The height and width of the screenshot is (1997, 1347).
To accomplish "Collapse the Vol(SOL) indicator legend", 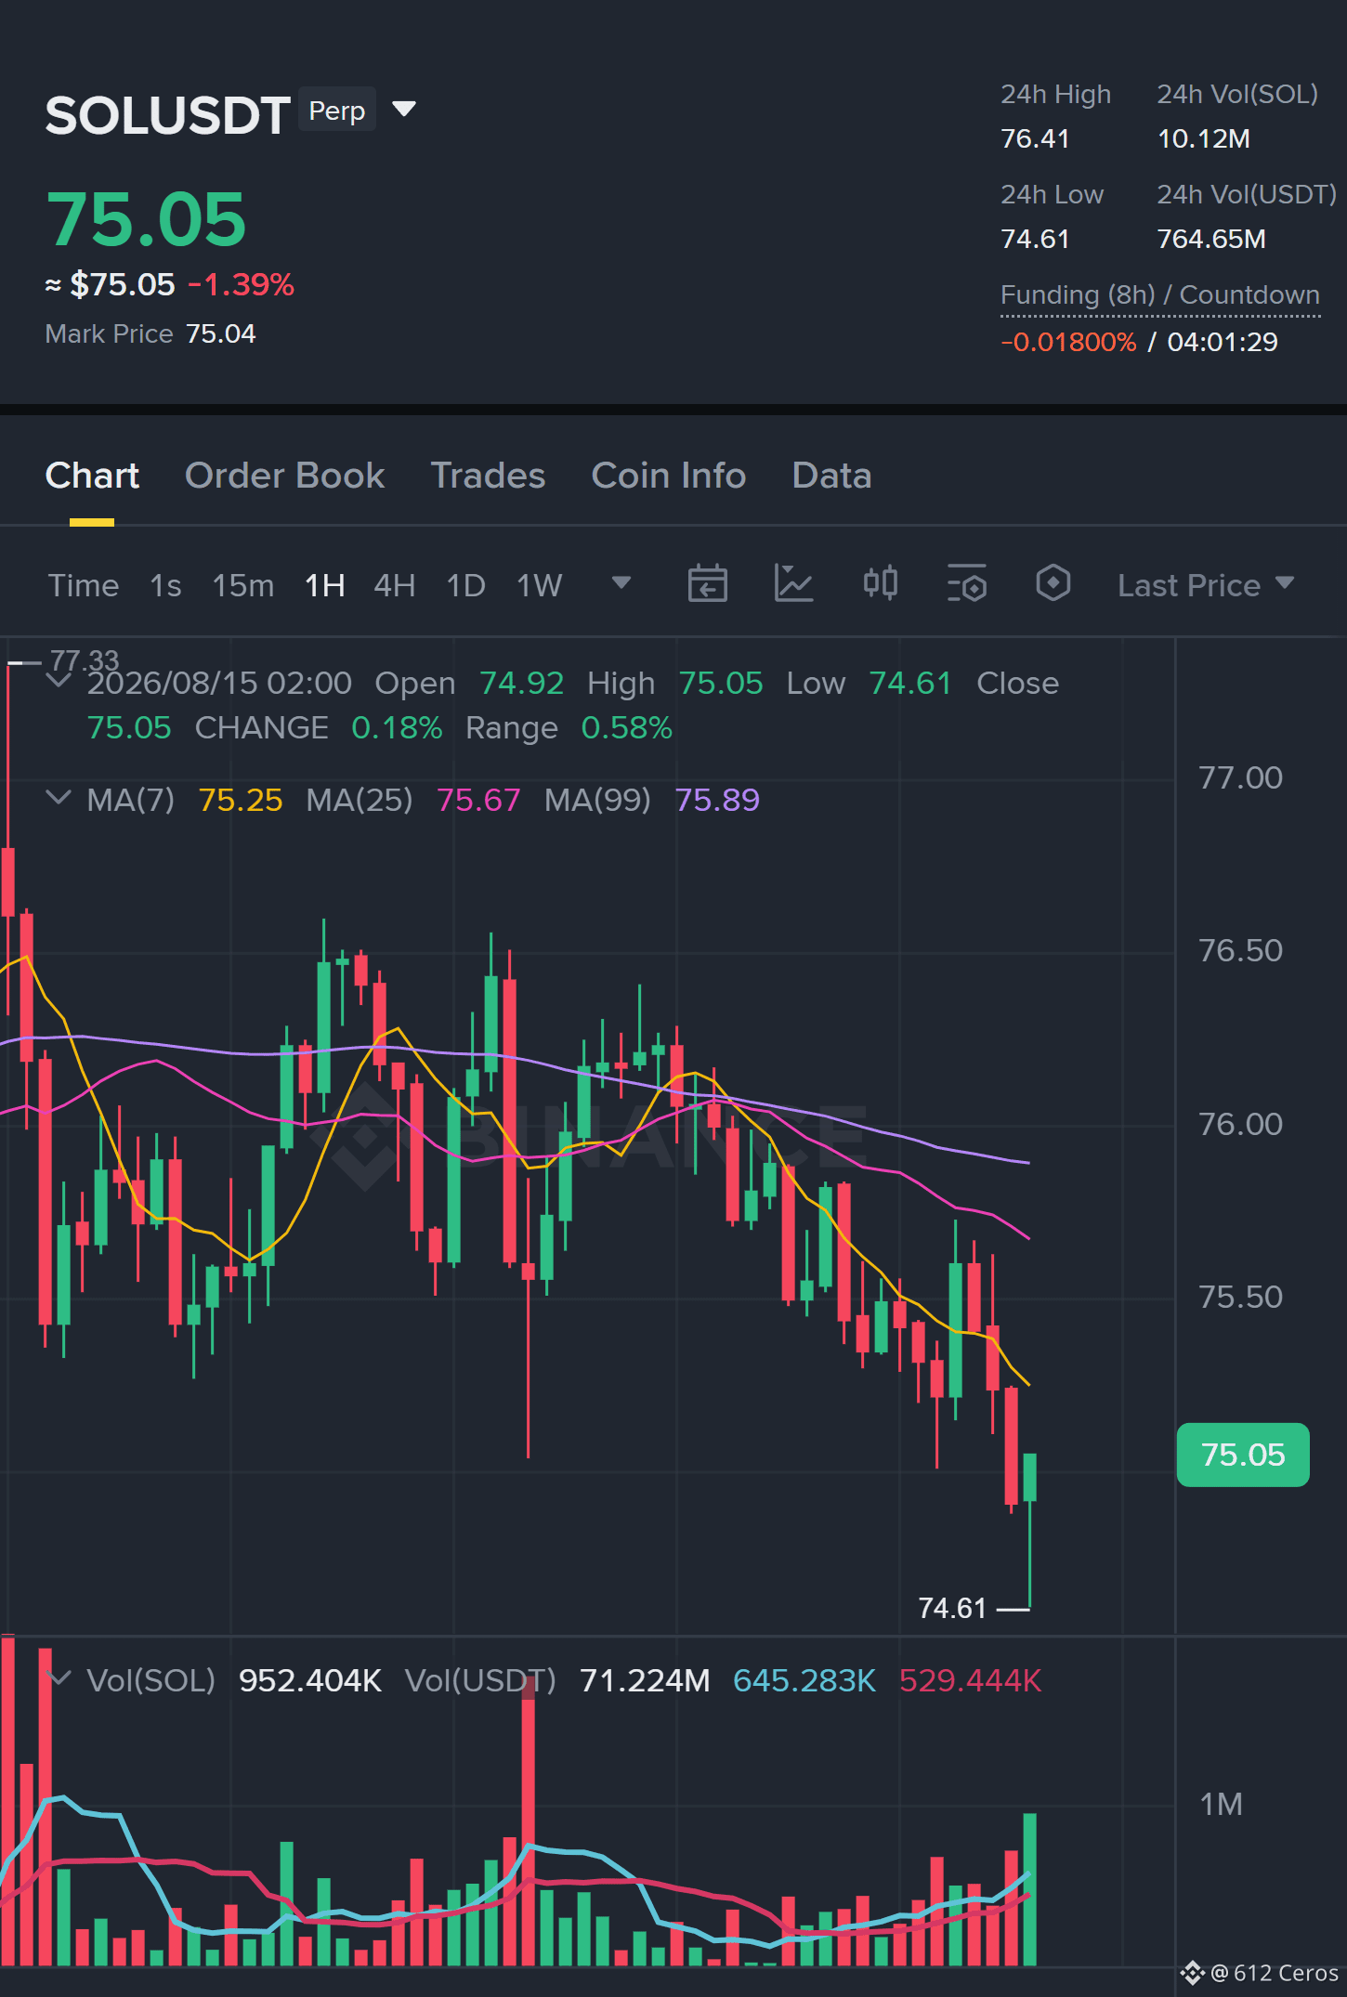I will [59, 1678].
